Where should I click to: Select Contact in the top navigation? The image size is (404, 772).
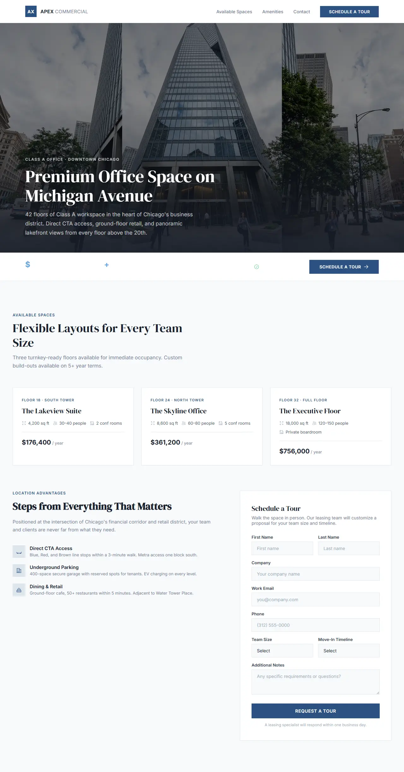click(x=301, y=12)
